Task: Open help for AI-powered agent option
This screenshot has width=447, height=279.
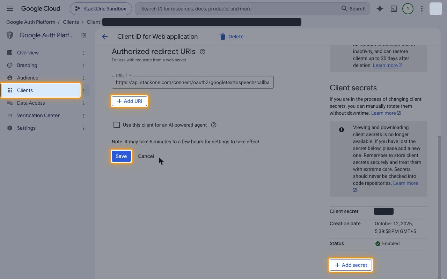Action: pos(214,125)
